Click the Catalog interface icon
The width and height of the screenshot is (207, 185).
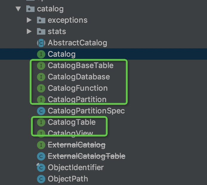coord(41,54)
